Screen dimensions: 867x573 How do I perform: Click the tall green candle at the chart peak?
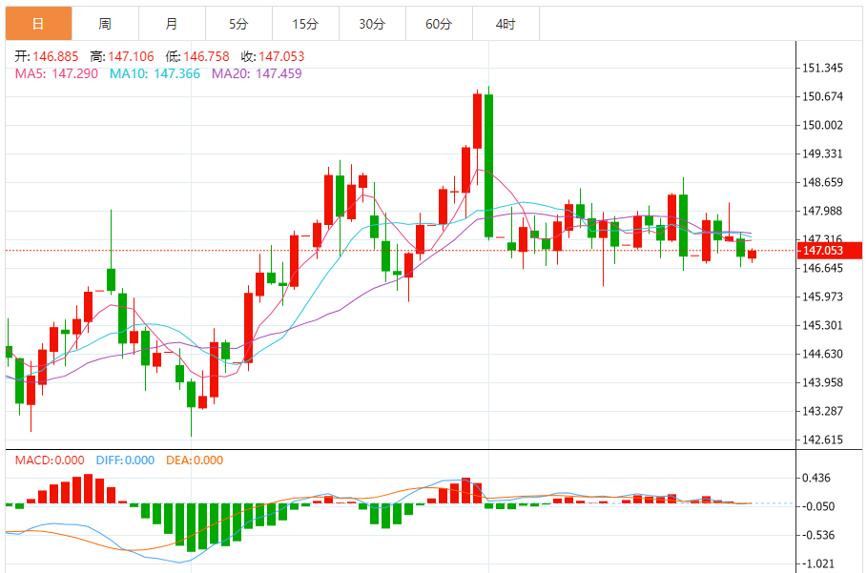pyautogui.click(x=488, y=166)
